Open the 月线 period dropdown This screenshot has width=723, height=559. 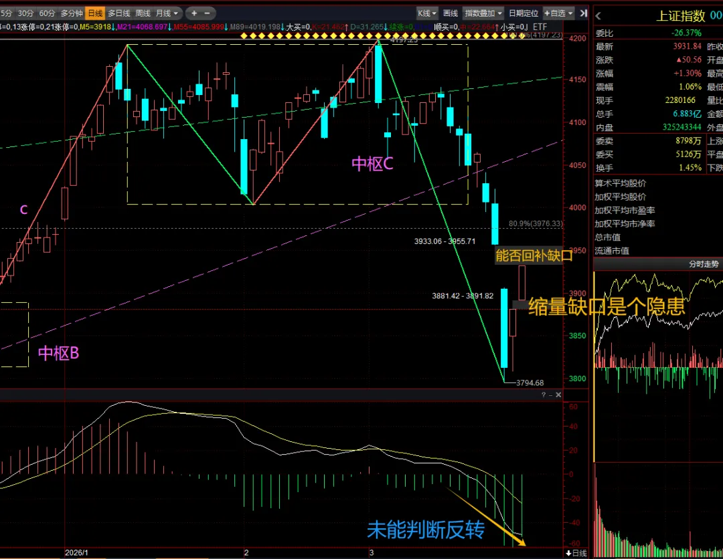pyautogui.click(x=167, y=13)
